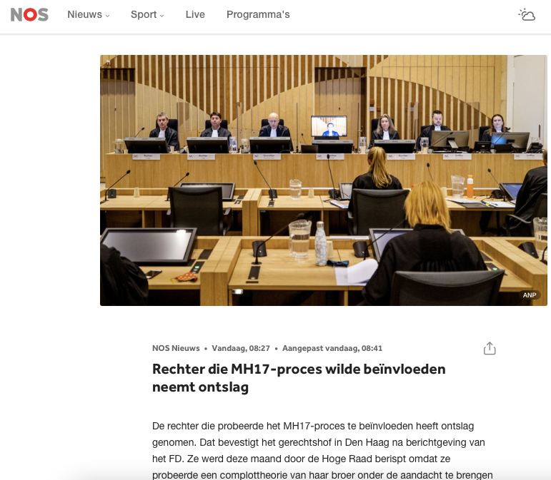Expand the Nieuws menu chevron
This screenshot has width=551, height=480.
coord(108,16)
